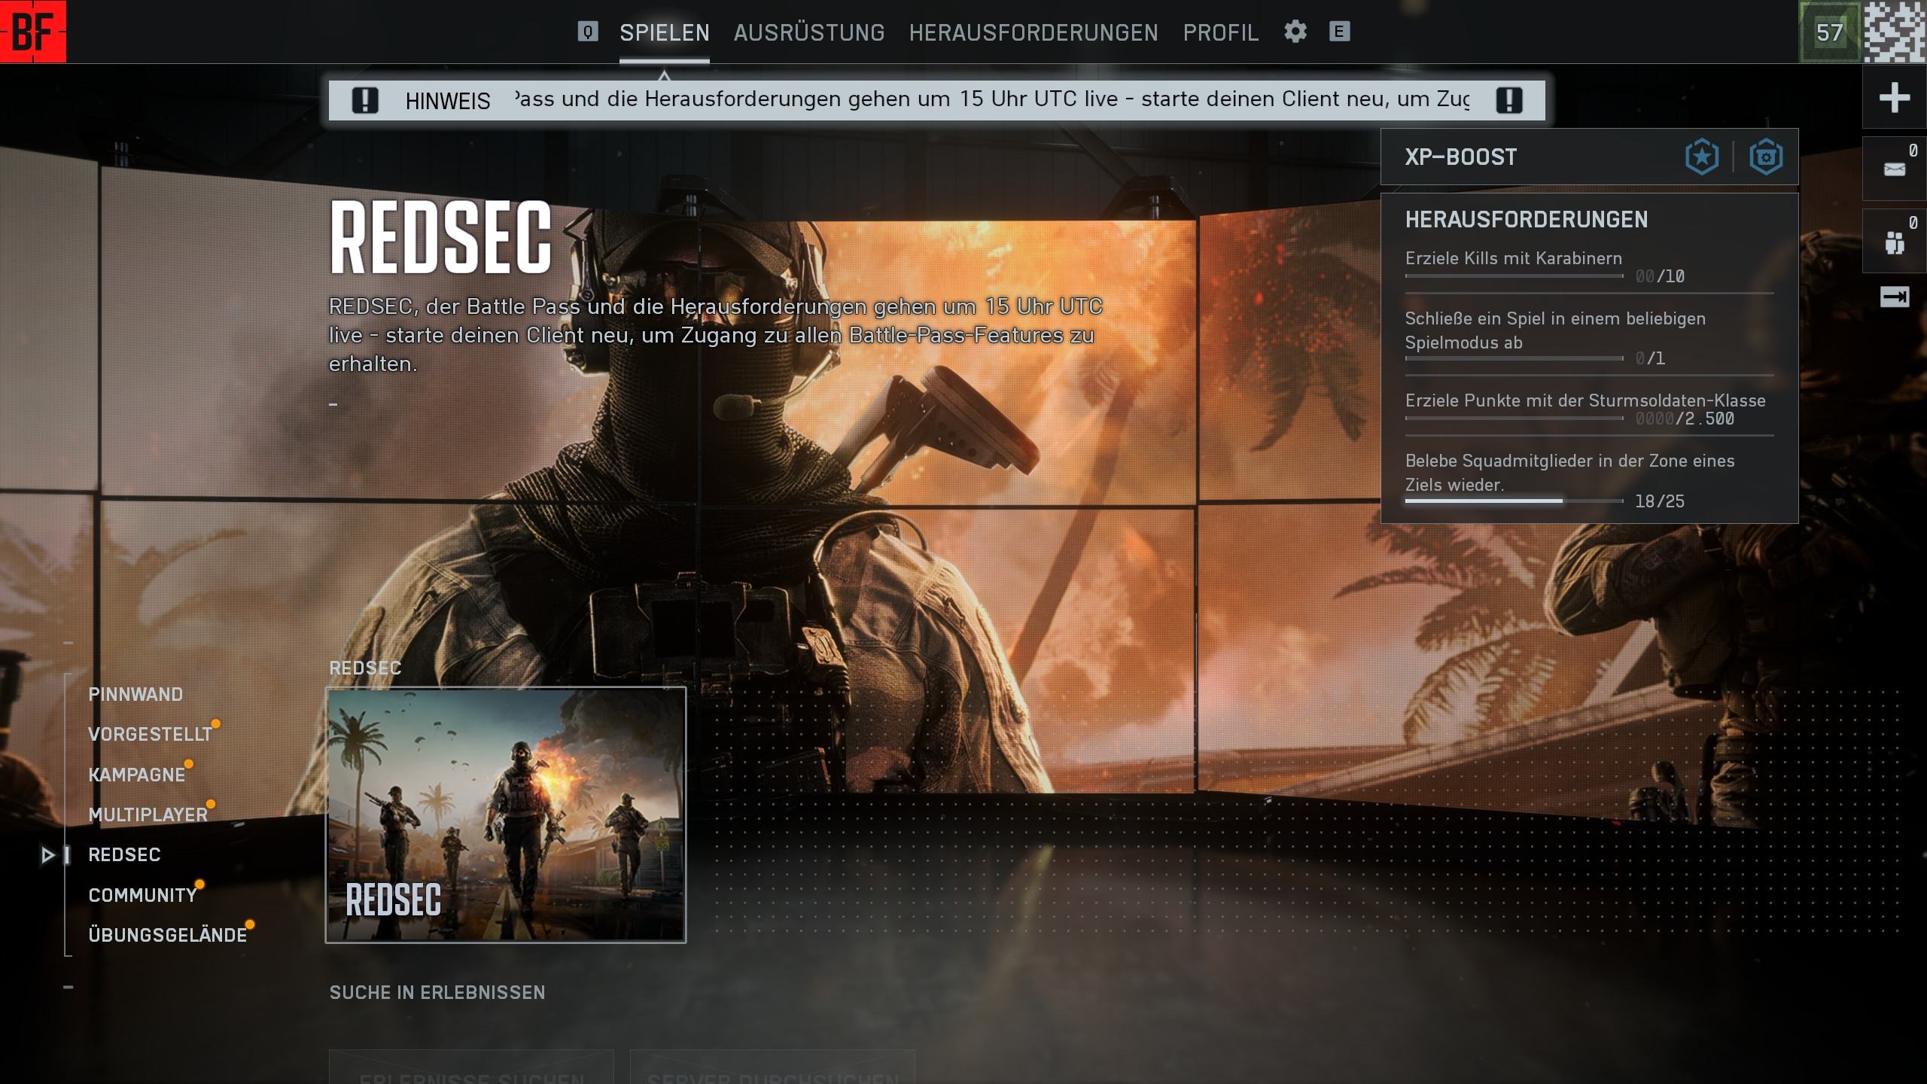The width and height of the screenshot is (1927, 1084).
Task: Select the hardware XP-Boost icon
Action: [1765, 157]
